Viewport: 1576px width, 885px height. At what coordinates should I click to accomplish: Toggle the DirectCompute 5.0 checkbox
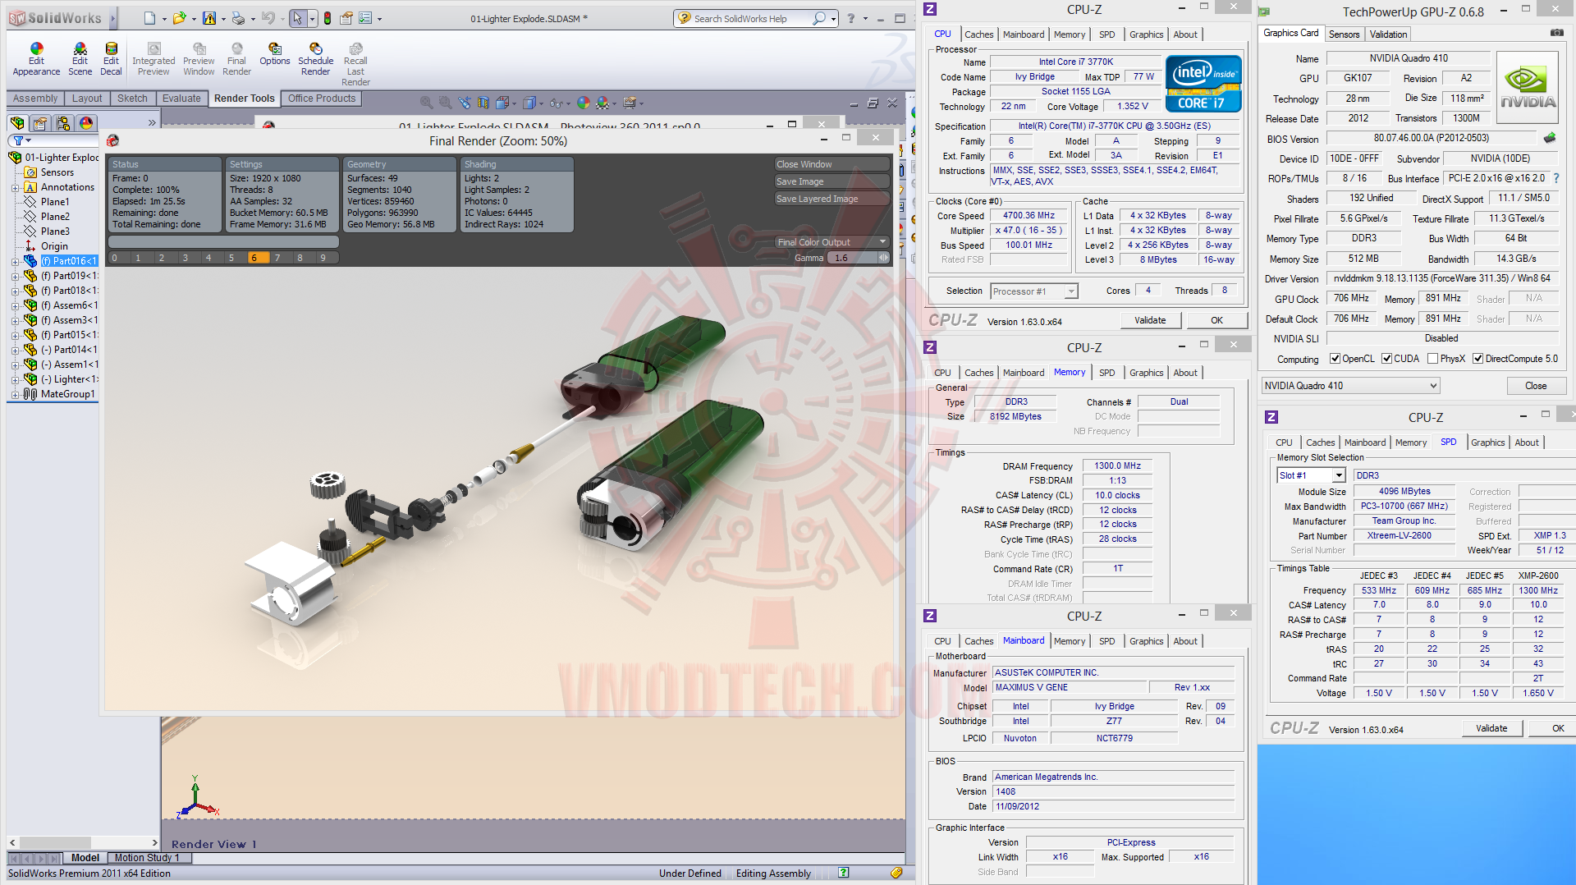(x=1477, y=359)
